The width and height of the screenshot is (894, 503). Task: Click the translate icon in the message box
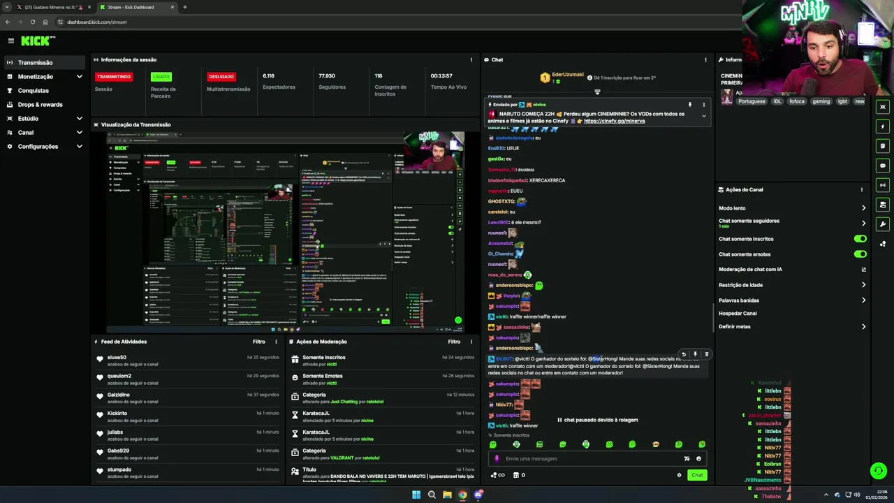tap(687, 459)
